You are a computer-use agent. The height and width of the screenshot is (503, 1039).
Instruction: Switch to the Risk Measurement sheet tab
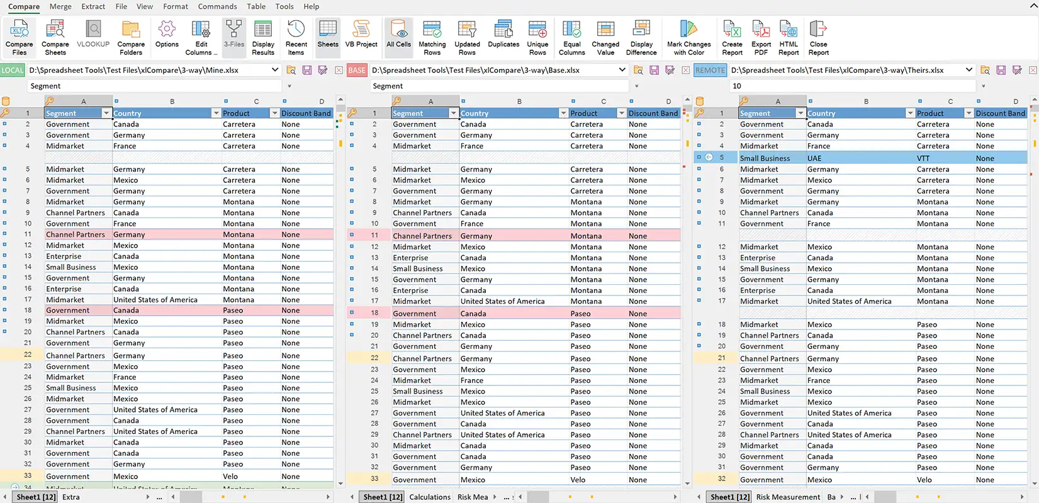[788, 497]
